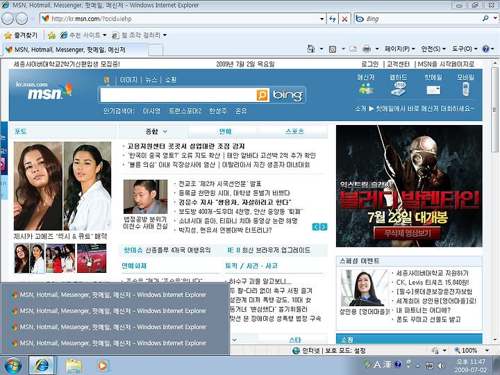This screenshot has height=375, width=500.
Task: Expand the Home button dropdown arrow
Action: point(322,49)
